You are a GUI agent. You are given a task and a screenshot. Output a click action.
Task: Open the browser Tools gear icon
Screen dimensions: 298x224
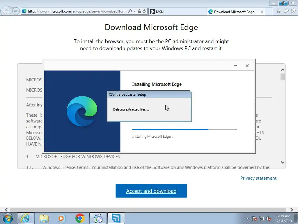[293, 11]
